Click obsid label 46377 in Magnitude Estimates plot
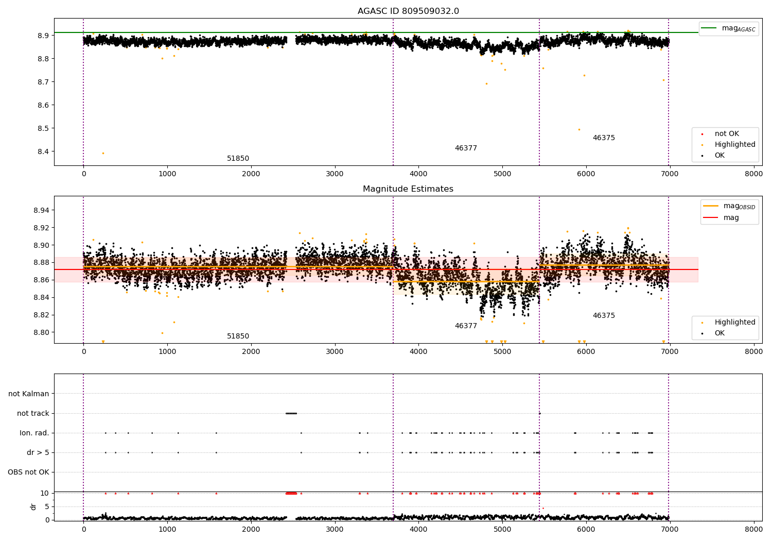 [x=466, y=326]
